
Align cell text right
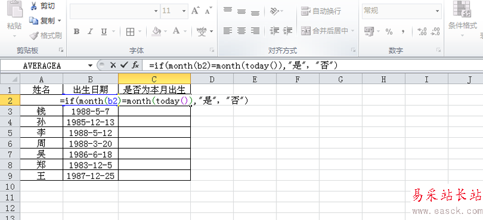[x=255, y=31]
